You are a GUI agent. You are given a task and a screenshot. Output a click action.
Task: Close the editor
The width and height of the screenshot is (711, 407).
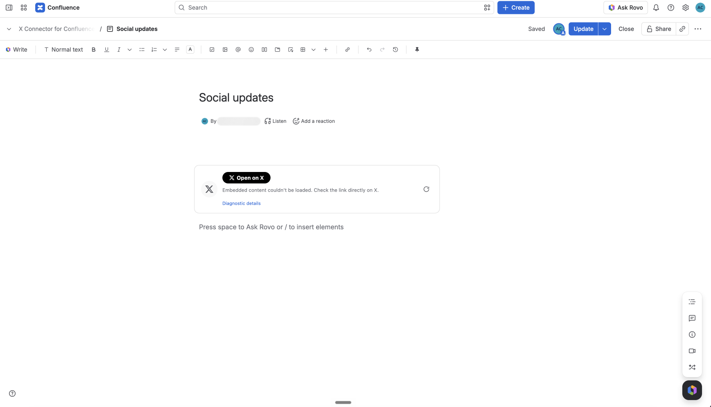point(626,29)
